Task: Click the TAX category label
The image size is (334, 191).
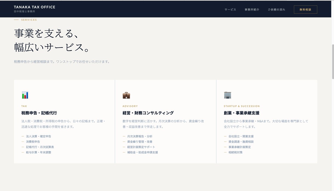Action: tap(24, 106)
